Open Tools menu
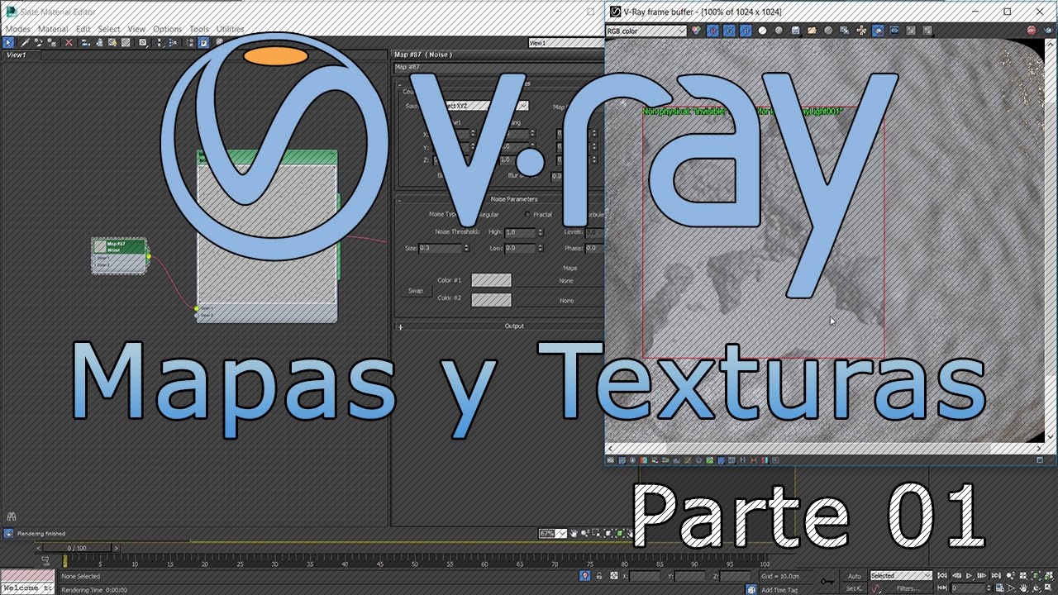This screenshot has width=1058, height=595. coord(199,29)
